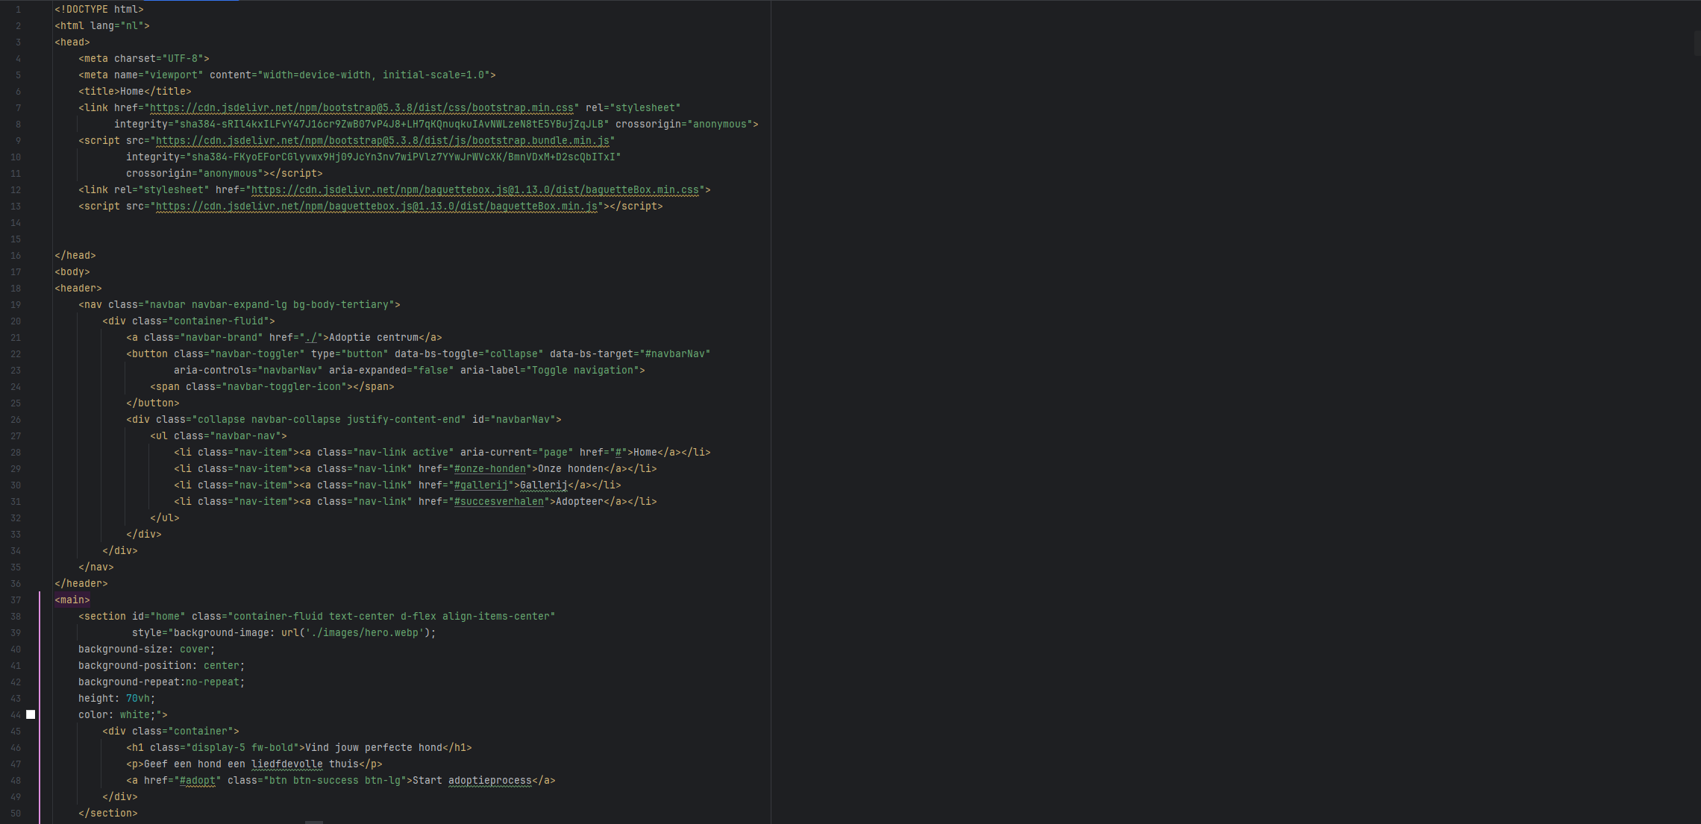Select line number 1 in the gutter

(x=18, y=10)
